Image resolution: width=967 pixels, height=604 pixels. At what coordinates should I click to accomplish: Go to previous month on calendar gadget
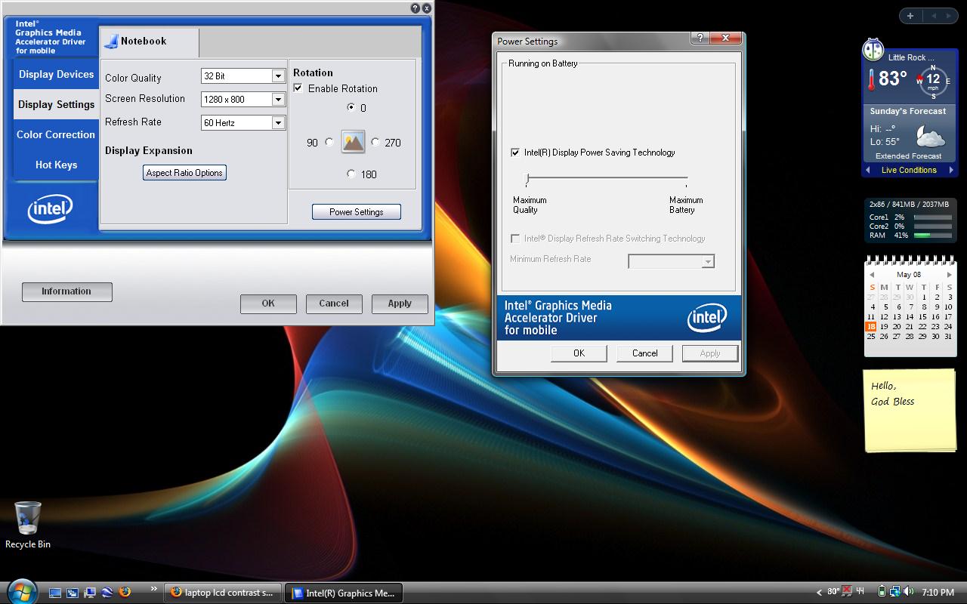click(872, 275)
